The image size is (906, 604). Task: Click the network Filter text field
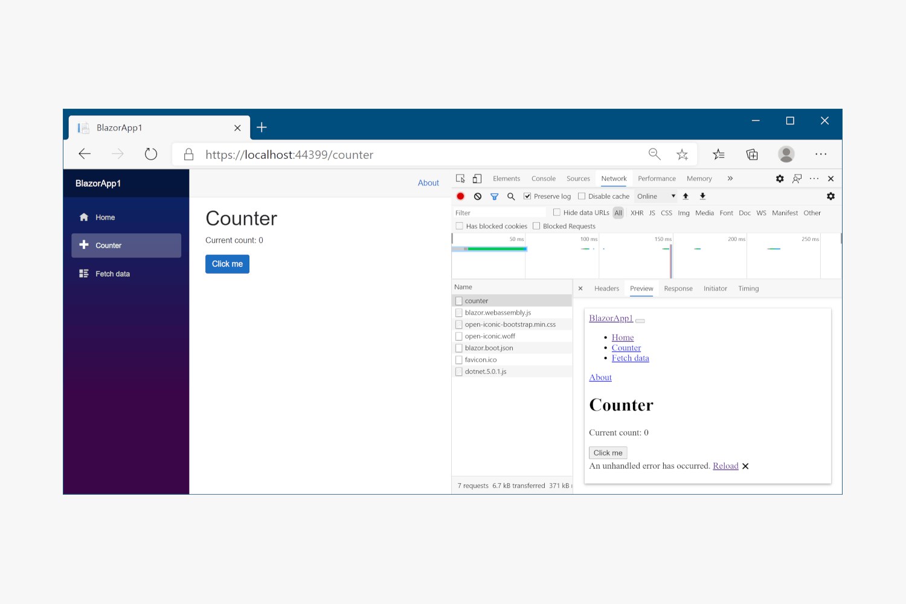[500, 213]
